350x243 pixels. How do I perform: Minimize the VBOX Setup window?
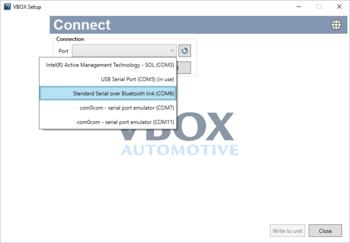pos(299,7)
